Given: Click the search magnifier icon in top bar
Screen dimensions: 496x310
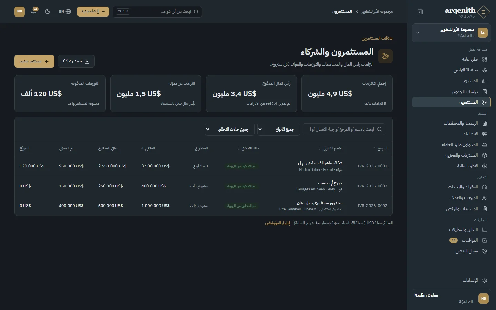Looking at the screenshot, I should click(x=196, y=12).
